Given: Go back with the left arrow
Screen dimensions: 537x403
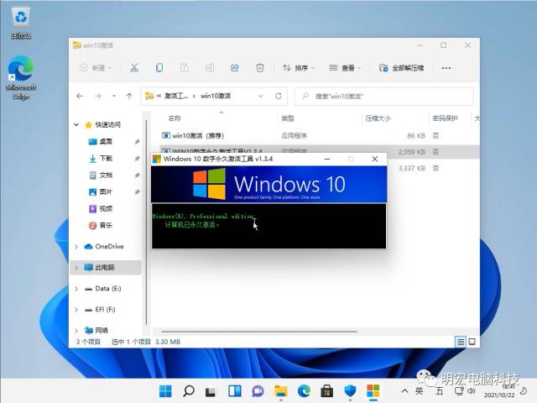Looking at the screenshot, I should (x=80, y=97).
